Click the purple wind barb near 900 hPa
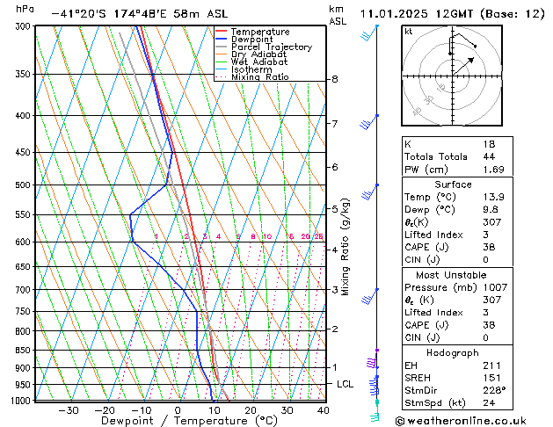Image resolution: width=553 pixels, height=427 pixels. [373, 358]
